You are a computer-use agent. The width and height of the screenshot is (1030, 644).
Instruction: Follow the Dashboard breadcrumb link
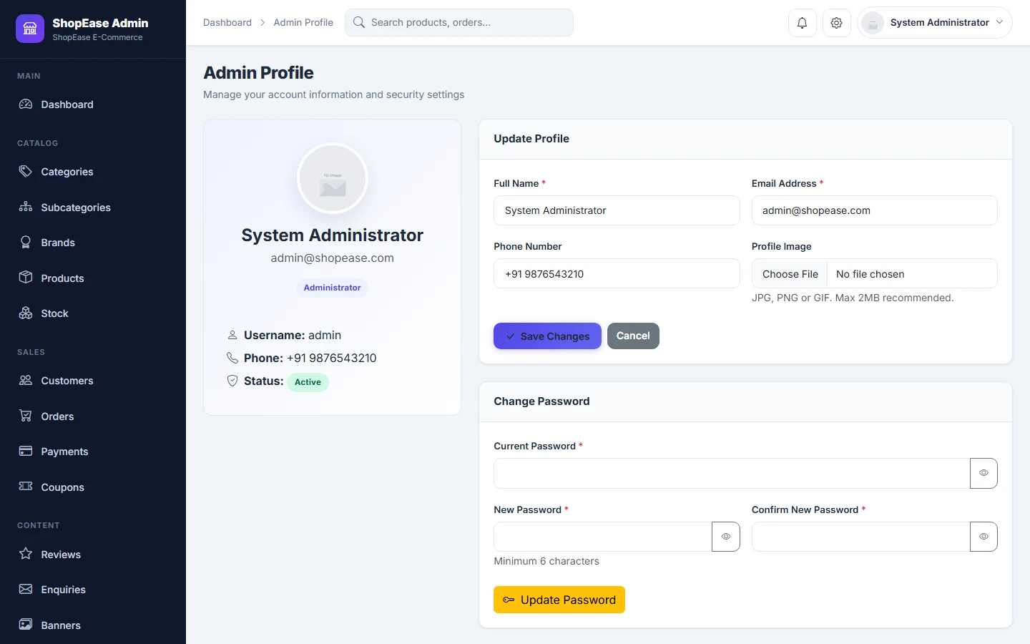click(227, 22)
